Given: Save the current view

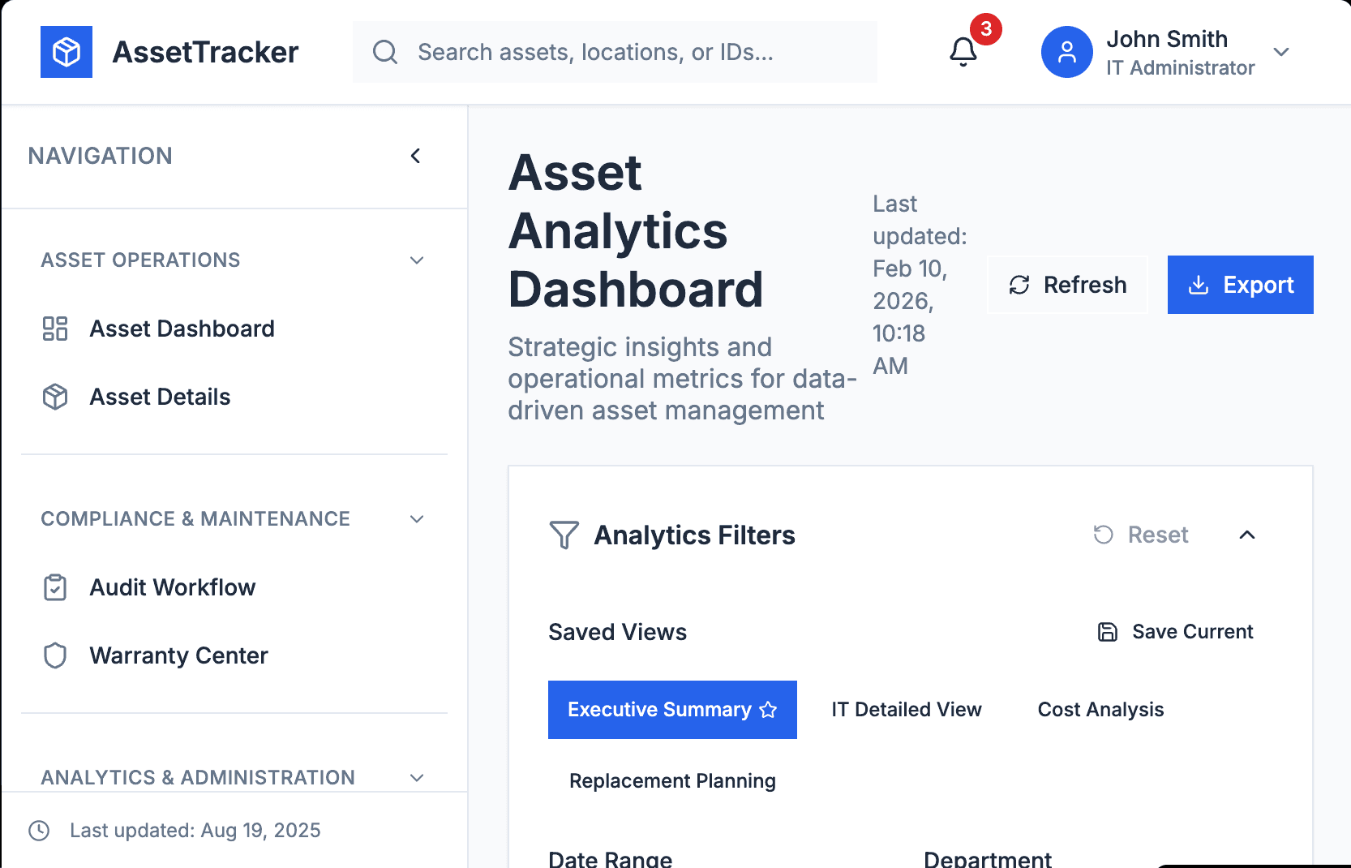Looking at the screenshot, I should tap(1175, 632).
